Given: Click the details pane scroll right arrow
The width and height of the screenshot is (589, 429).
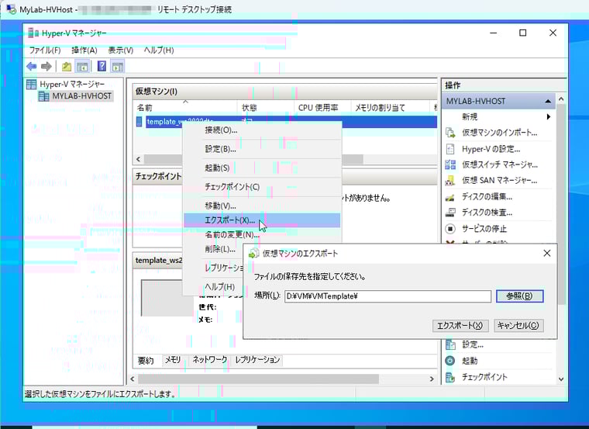Looking at the screenshot, I should (x=432, y=379).
